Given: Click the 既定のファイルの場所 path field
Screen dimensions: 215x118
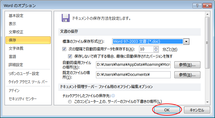Looking at the screenshot, I should tap(133, 75).
